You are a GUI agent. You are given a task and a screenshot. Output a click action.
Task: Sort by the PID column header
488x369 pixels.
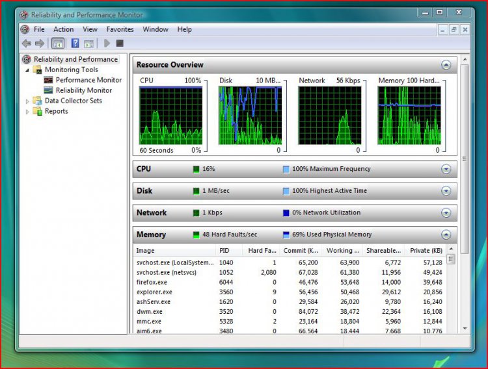coord(229,251)
